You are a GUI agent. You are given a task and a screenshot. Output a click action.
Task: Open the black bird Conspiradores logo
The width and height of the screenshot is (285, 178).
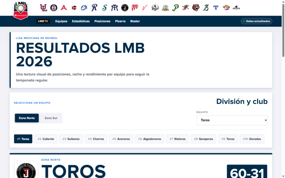point(236,8)
